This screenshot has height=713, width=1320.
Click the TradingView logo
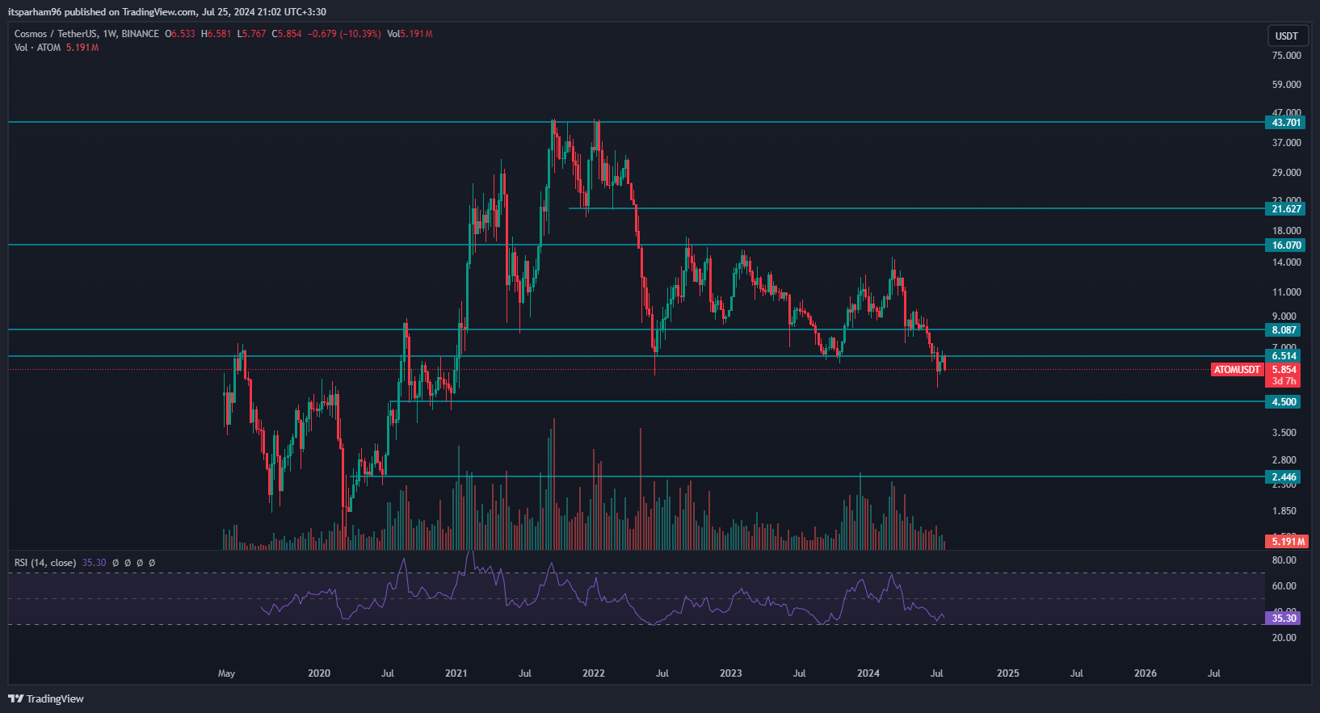(x=46, y=698)
